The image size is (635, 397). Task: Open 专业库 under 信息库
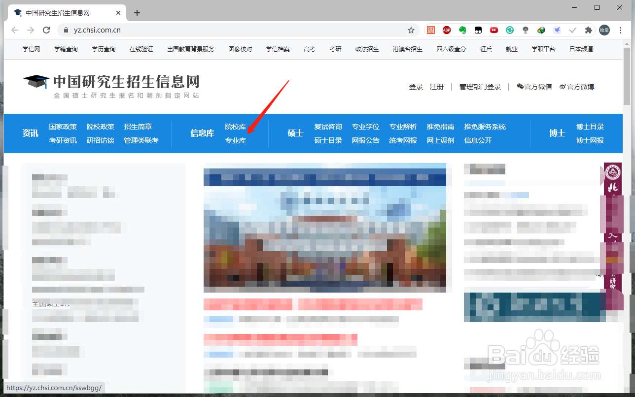236,140
